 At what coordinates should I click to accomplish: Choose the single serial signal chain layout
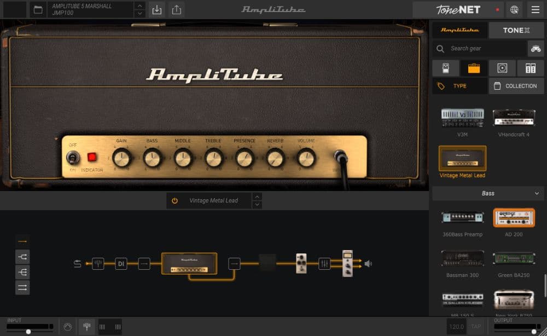[x=22, y=241]
